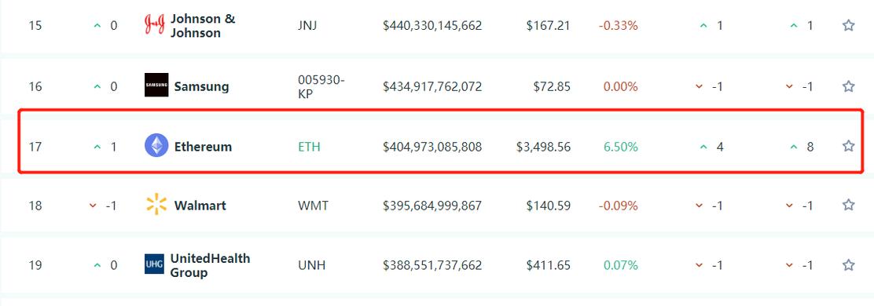
Task: Click the UnitedHealth Group UHG logo
Action: pyautogui.click(x=154, y=264)
